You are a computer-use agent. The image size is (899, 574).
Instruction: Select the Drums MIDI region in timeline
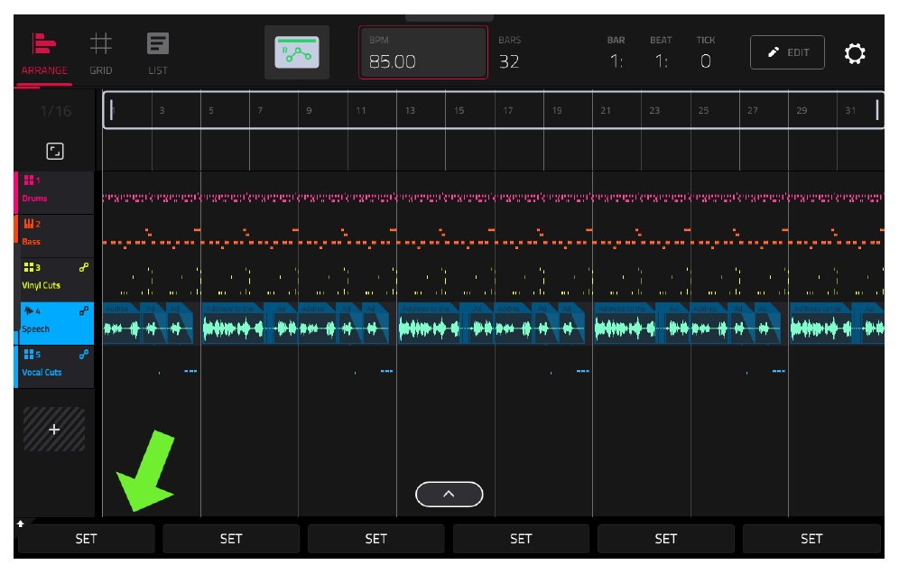click(493, 198)
